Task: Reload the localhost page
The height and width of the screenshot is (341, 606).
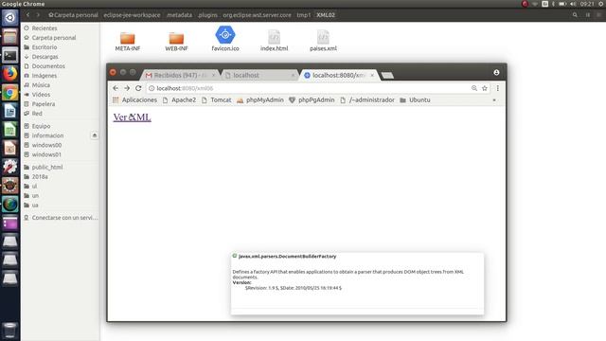Action: [138, 88]
